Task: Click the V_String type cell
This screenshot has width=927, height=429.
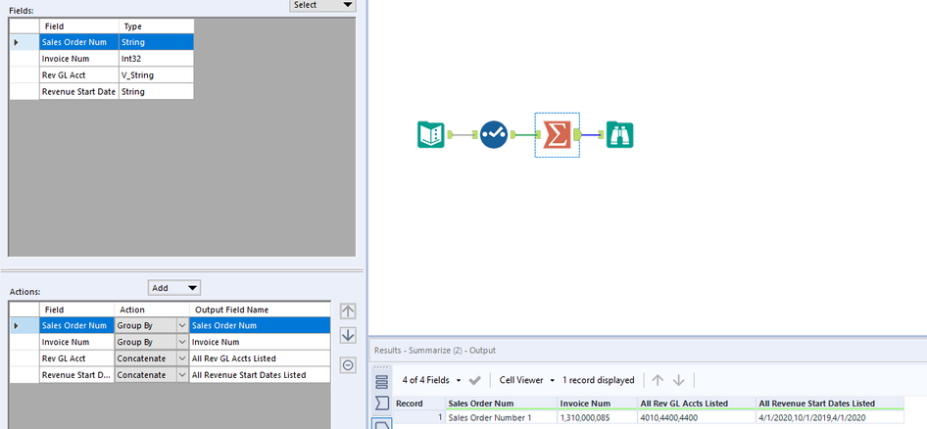Action: pyautogui.click(x=156, y=75)
